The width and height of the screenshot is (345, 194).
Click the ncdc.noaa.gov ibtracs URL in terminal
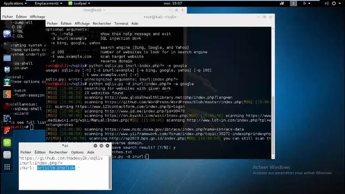174,129
